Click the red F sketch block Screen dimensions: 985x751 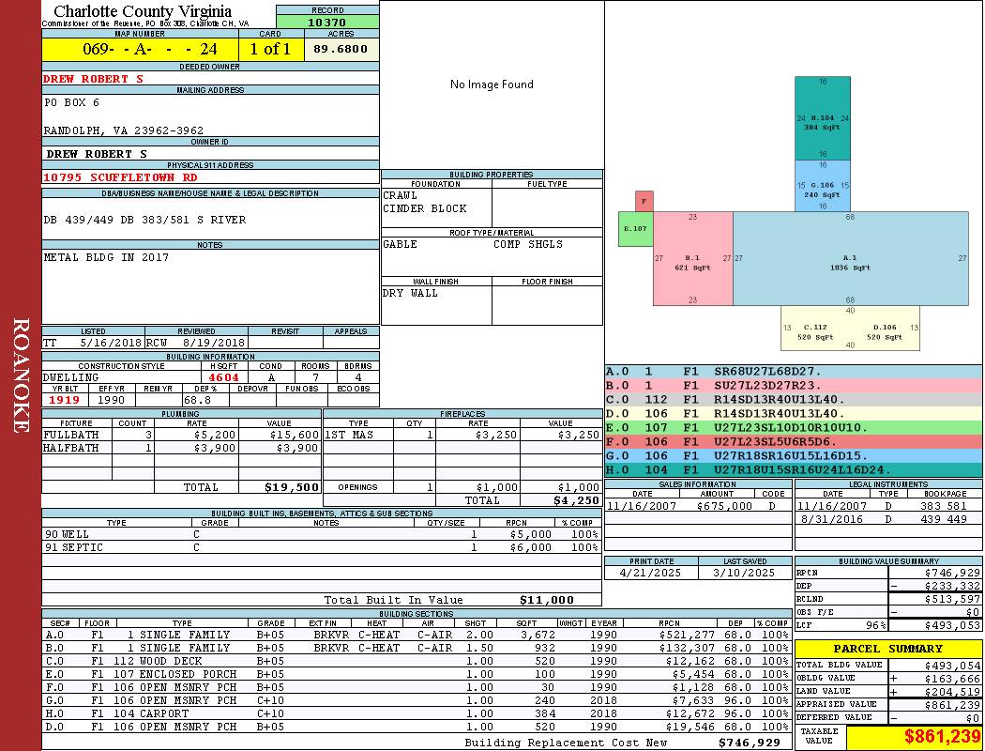coord(644,201)
